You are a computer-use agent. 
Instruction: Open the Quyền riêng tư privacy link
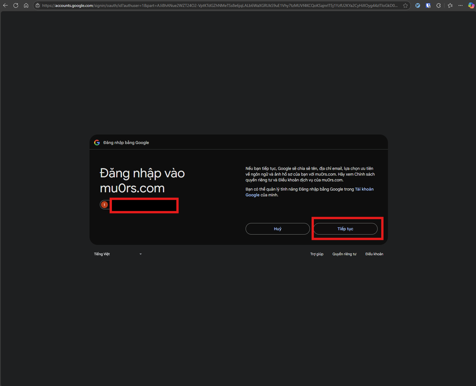pyautogui.click(x=344, y=254)
